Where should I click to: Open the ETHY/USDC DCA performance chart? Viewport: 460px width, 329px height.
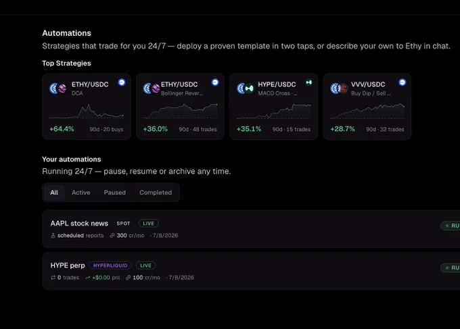(87, 111)
